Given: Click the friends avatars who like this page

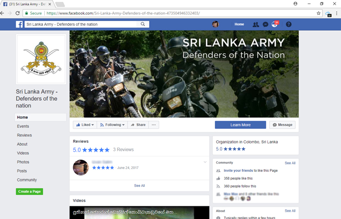Looking at the screenshot, I should point(238,199).
